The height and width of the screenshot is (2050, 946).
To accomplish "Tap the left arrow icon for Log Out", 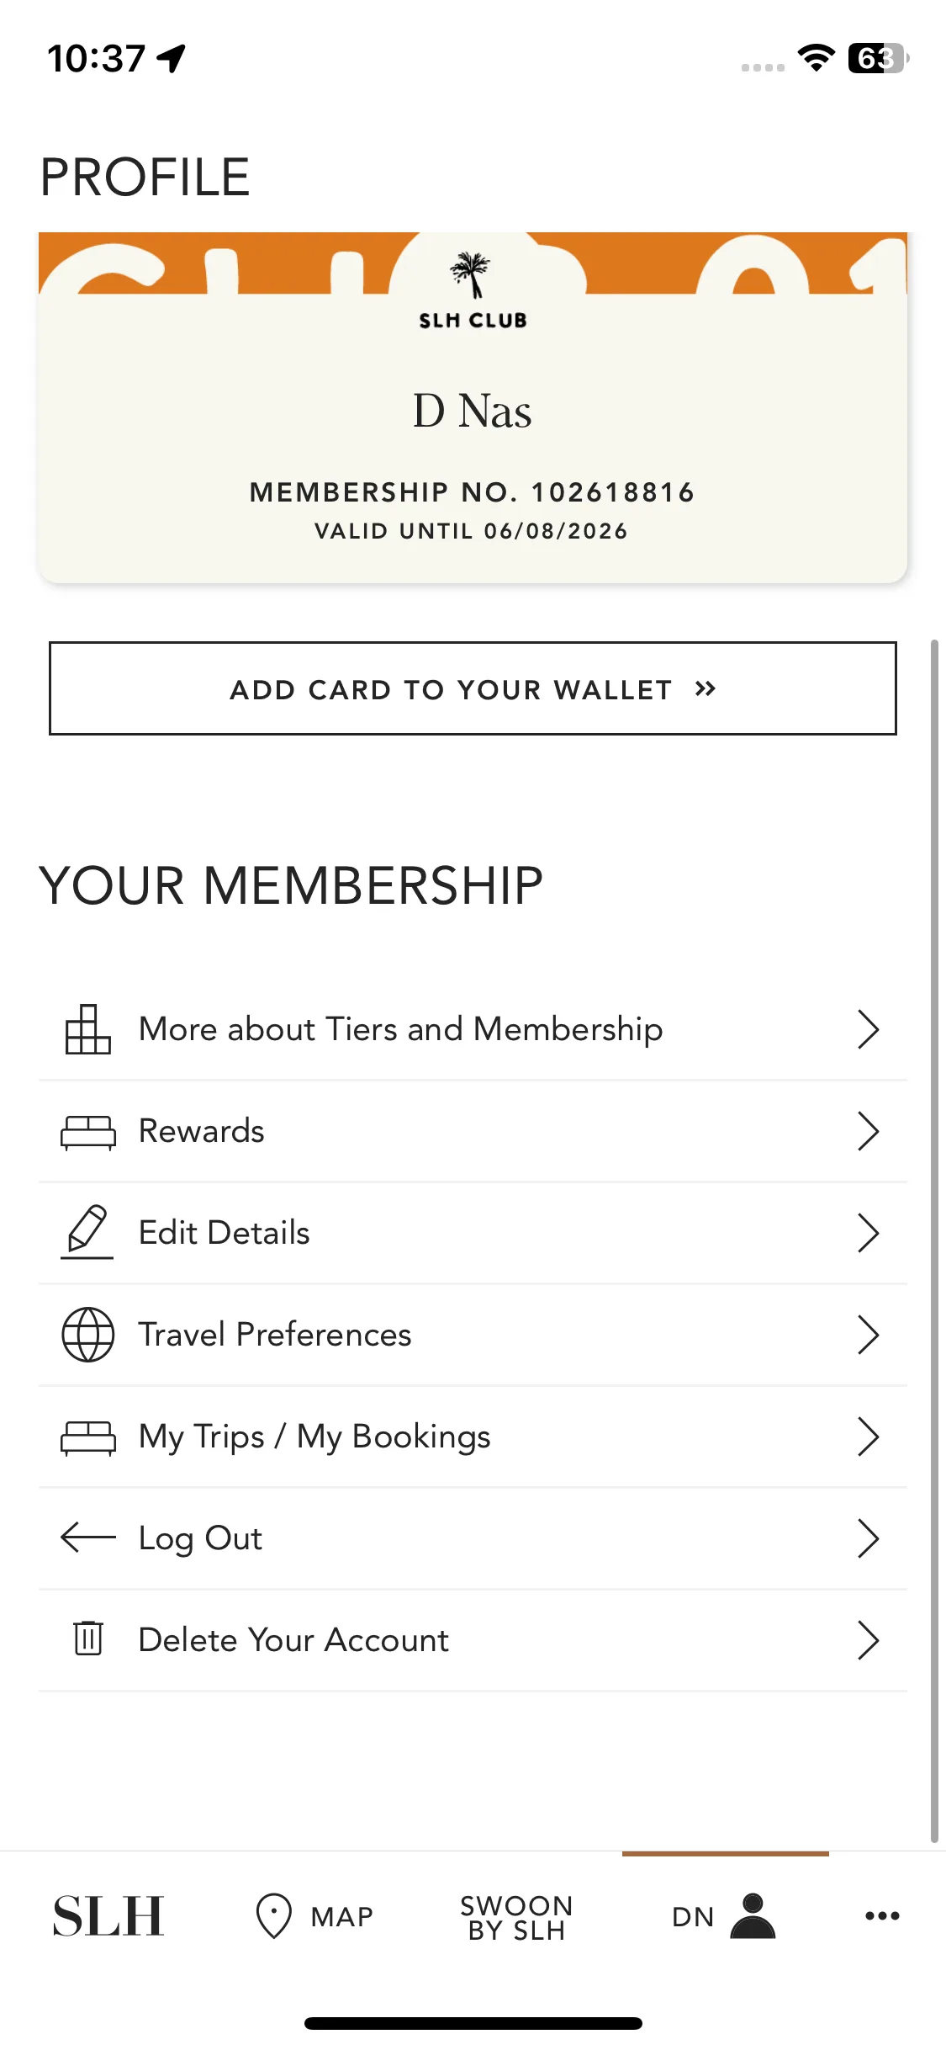I will click(88, 1537).
